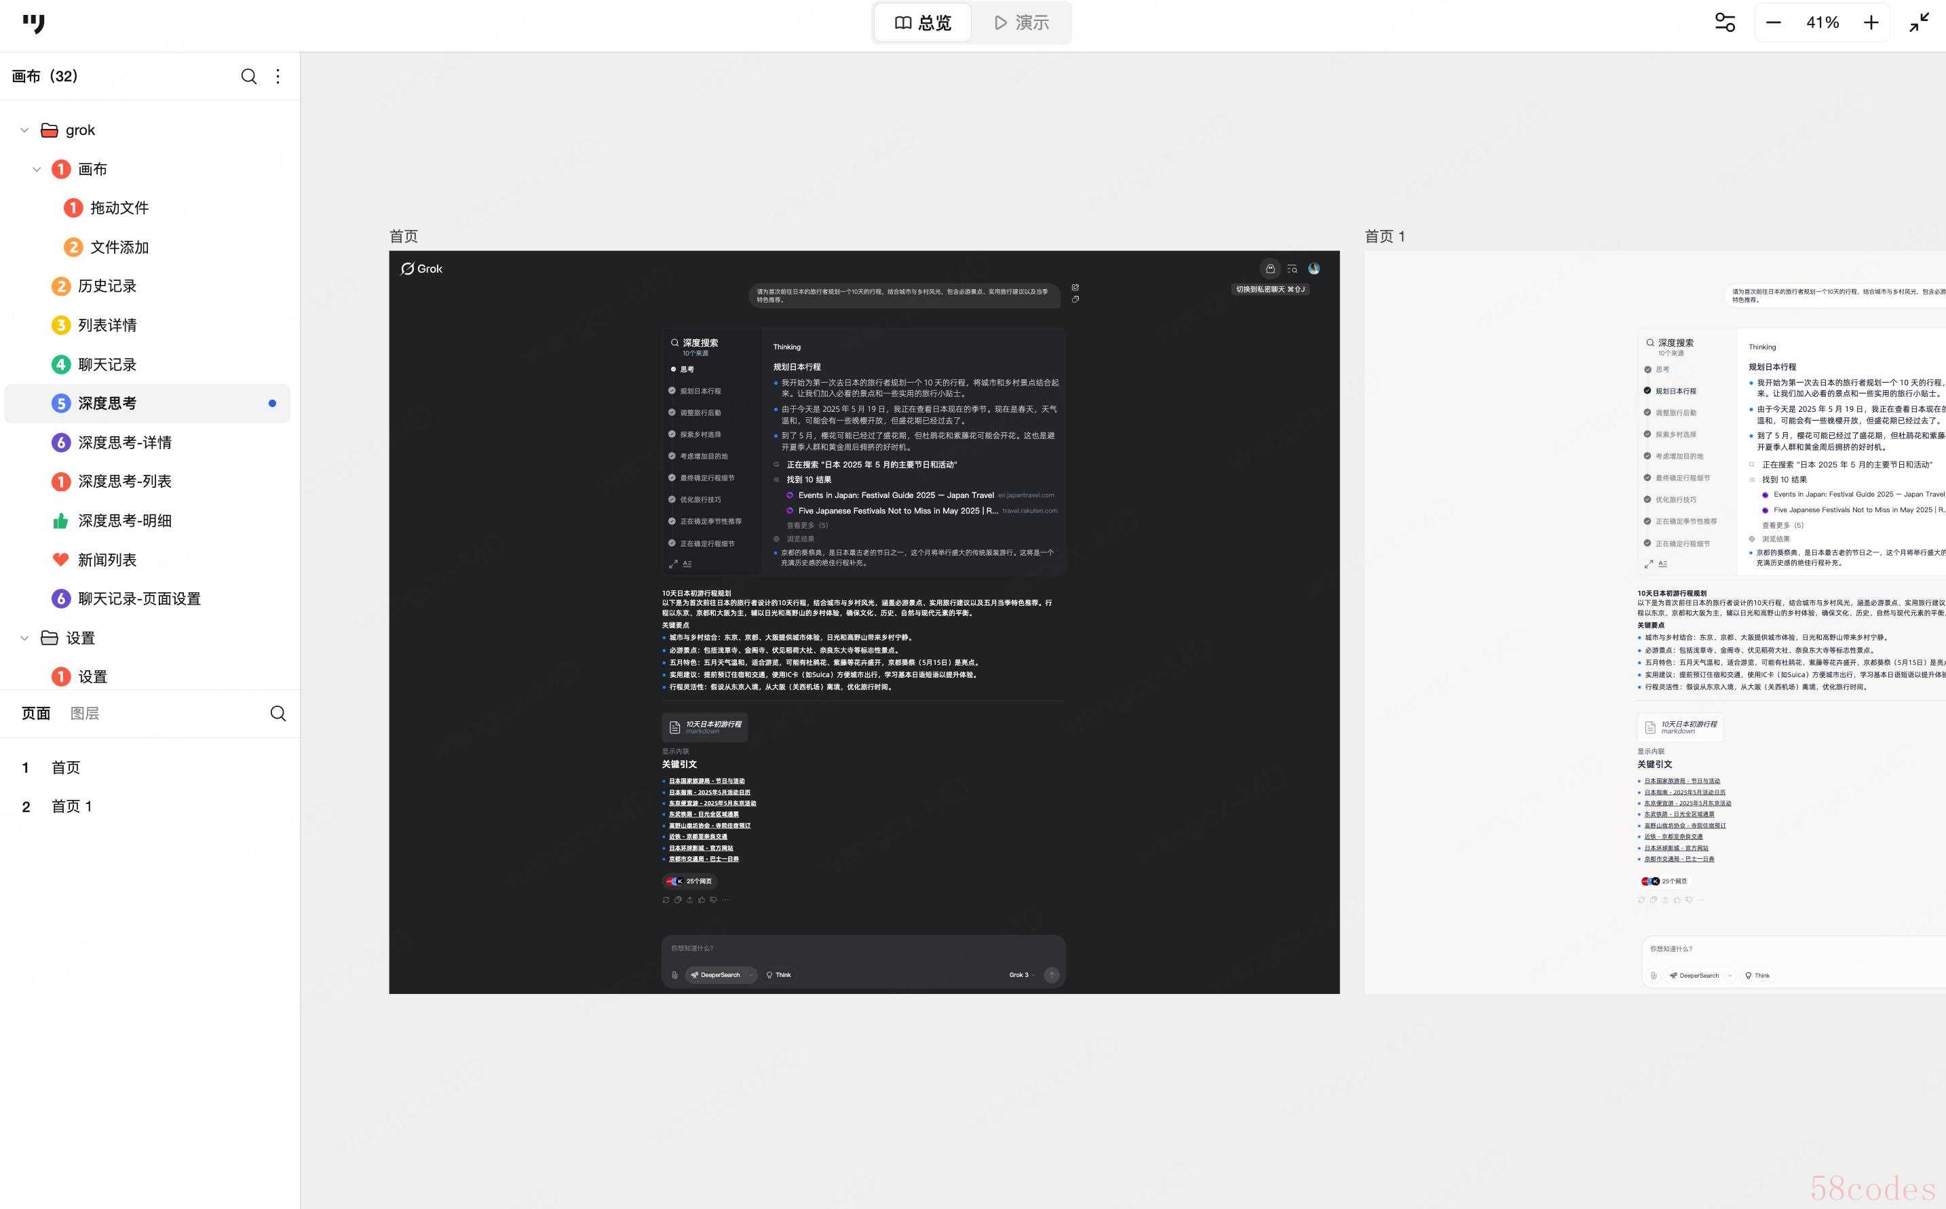Click the thumbs-up icon under the dark frame answer
This screenshot has width=1946, height=1209.
tap(701, 900)
